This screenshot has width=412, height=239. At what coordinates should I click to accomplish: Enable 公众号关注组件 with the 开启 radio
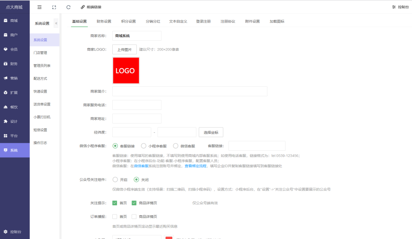(x=115, y=180)
